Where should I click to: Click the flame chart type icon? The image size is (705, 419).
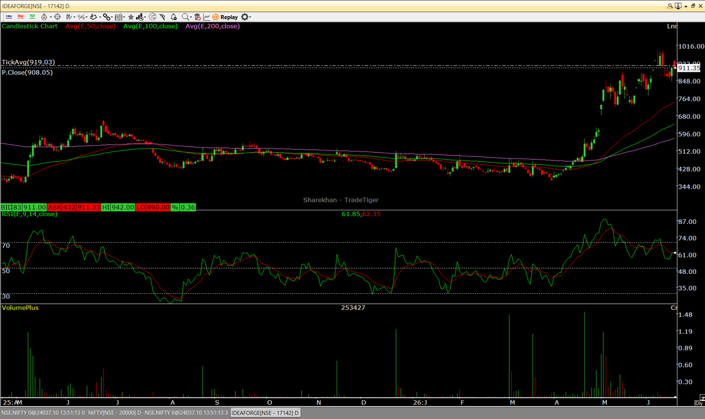pyautogui.click(x=44, y=17)
